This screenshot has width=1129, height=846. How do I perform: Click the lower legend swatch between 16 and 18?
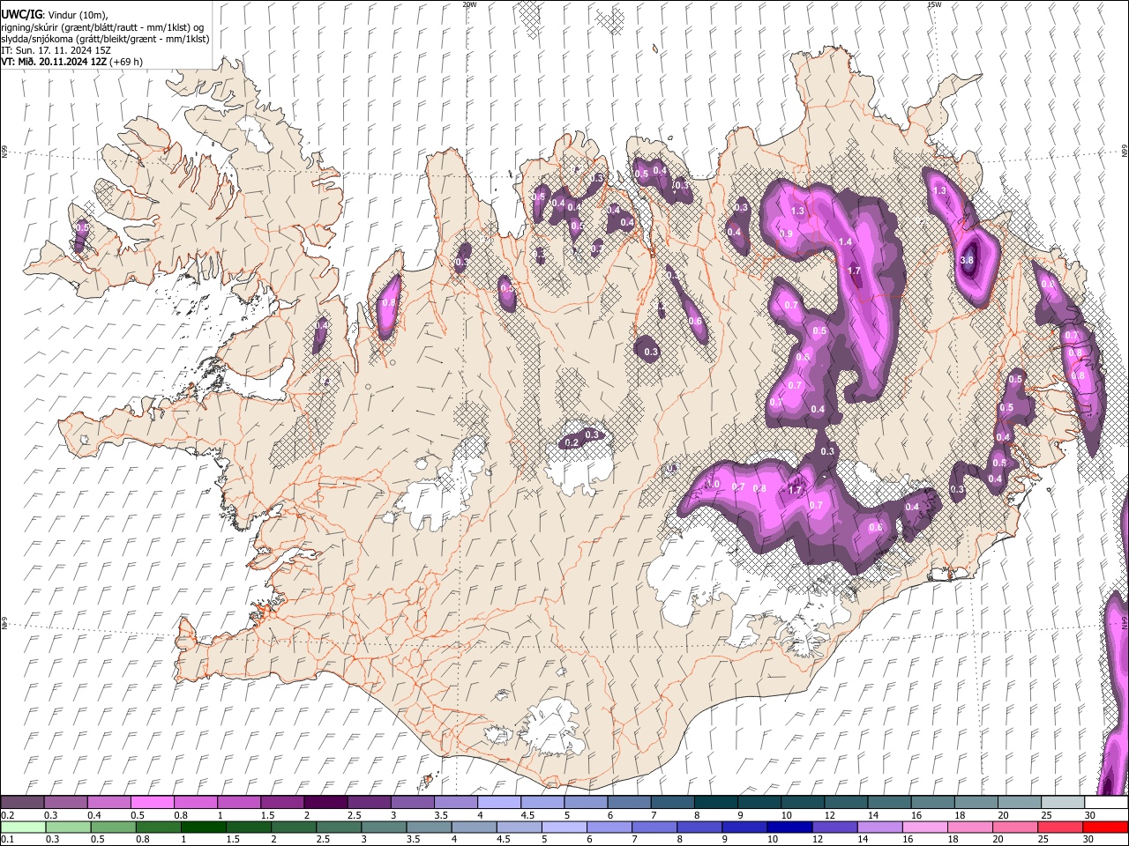click(924, 827)
